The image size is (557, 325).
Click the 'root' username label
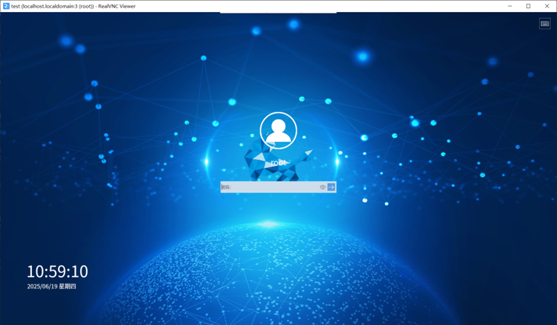[278, 162]
